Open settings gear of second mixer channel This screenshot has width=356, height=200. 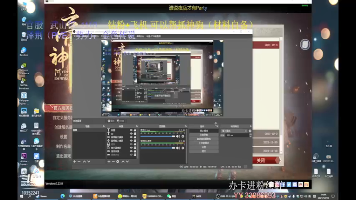tap(183, 148)
